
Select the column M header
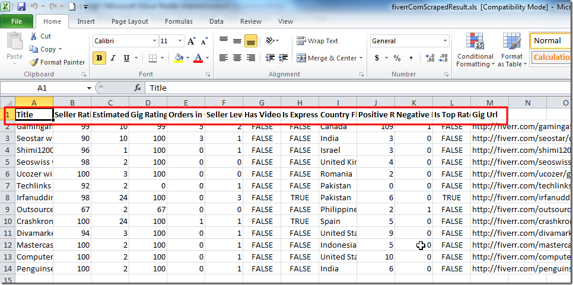coord(490,103)
